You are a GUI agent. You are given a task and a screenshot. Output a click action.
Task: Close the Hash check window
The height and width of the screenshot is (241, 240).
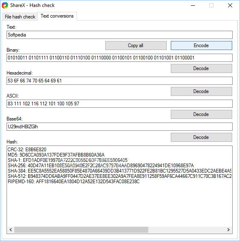[230, 6]
